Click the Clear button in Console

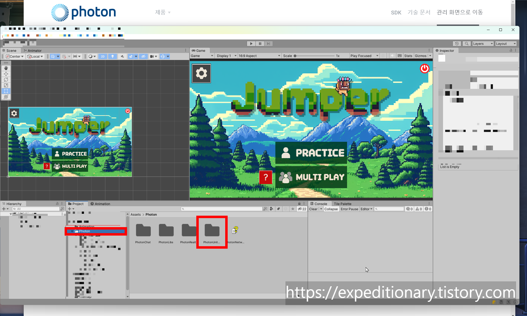tap(313, 209)
